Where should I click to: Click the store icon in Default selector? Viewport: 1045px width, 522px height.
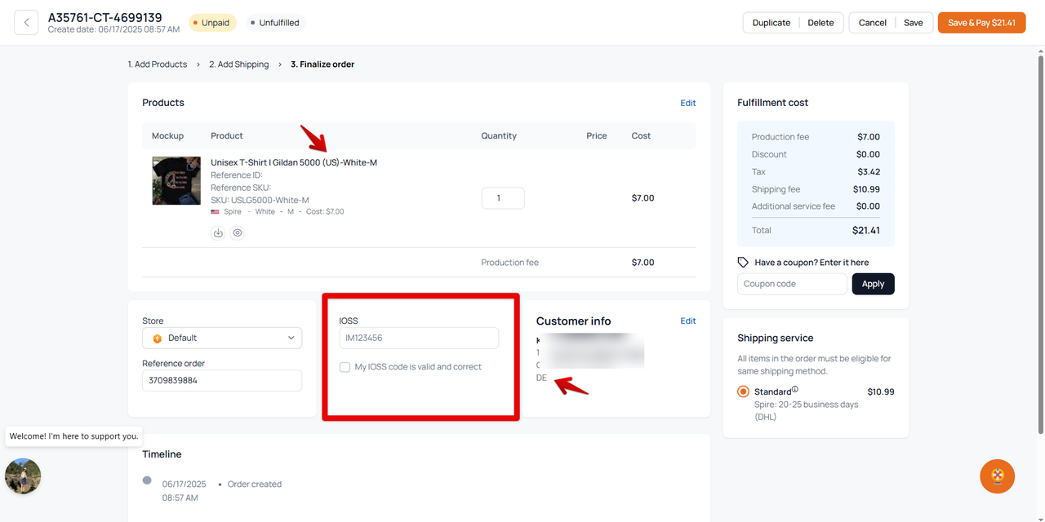(158, 338)
